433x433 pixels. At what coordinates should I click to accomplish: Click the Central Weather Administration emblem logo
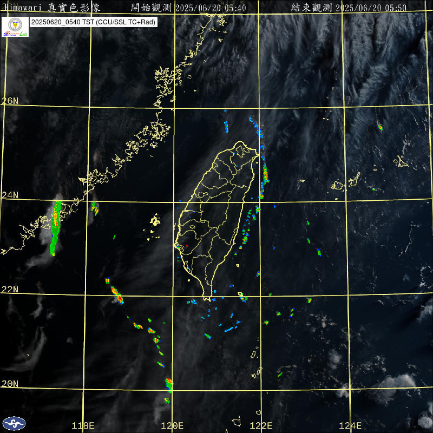14,423
